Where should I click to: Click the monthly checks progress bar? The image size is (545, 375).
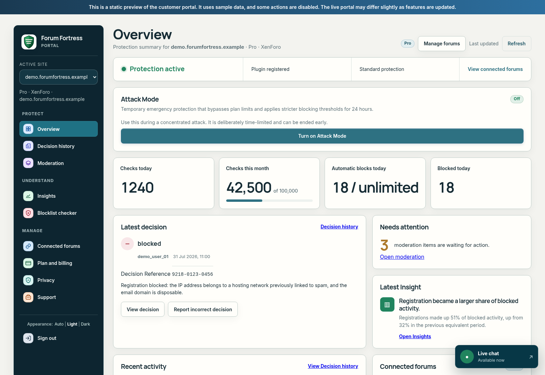coord(269,200)
